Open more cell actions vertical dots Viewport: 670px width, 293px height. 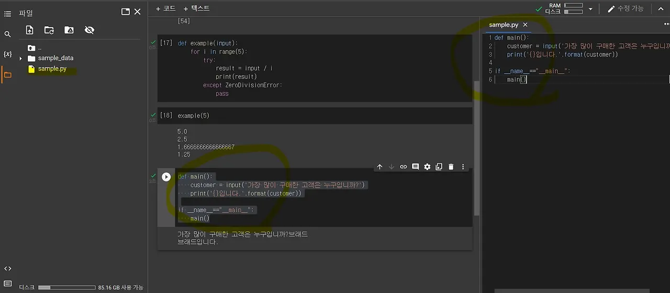tap(463, 167)
